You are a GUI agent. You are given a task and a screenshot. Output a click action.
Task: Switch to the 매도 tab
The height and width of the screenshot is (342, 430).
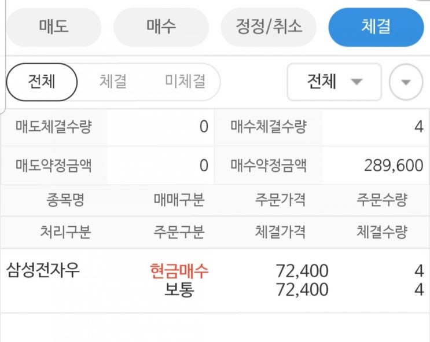54,27
